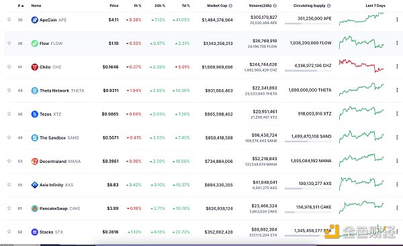Open Market Cap info tooltip icon
Viewport: 403px width, 246px height.
pos(230,5)
